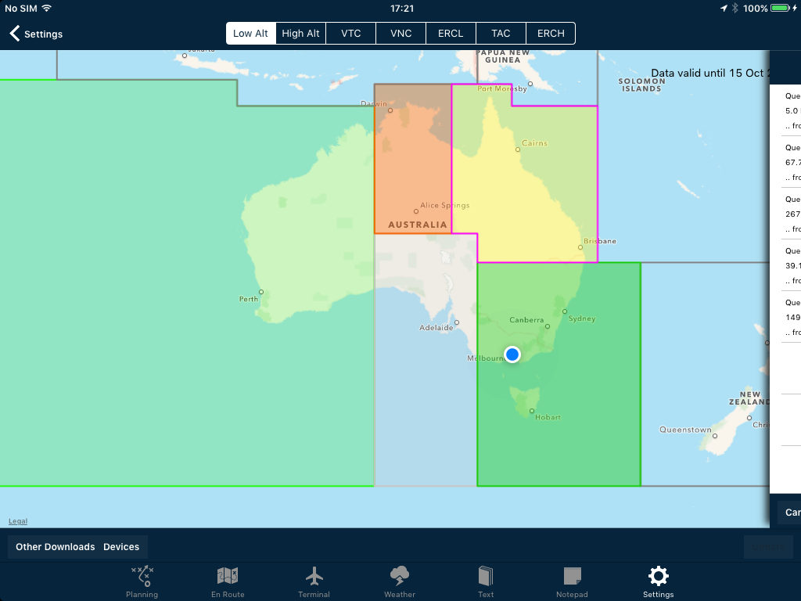Click the 17:21 clock in status bar

402,8
